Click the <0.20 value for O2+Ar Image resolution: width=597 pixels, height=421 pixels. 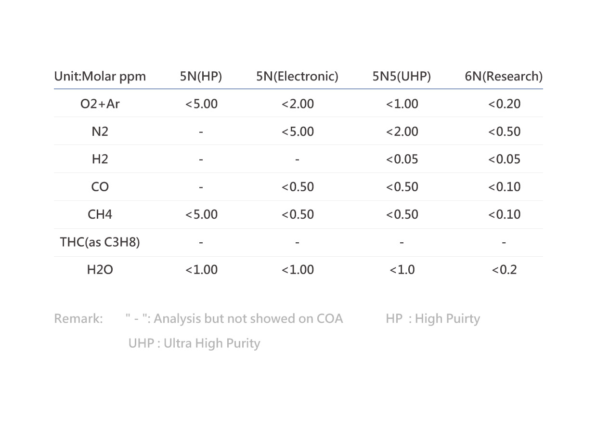[504, 104]
